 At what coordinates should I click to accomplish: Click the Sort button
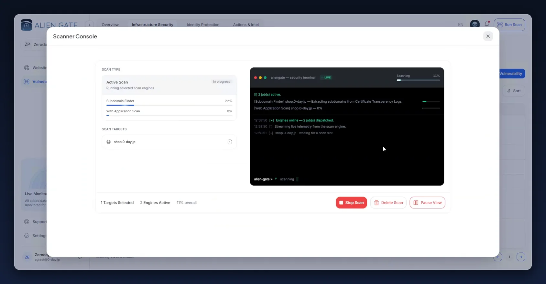point(514,91)
